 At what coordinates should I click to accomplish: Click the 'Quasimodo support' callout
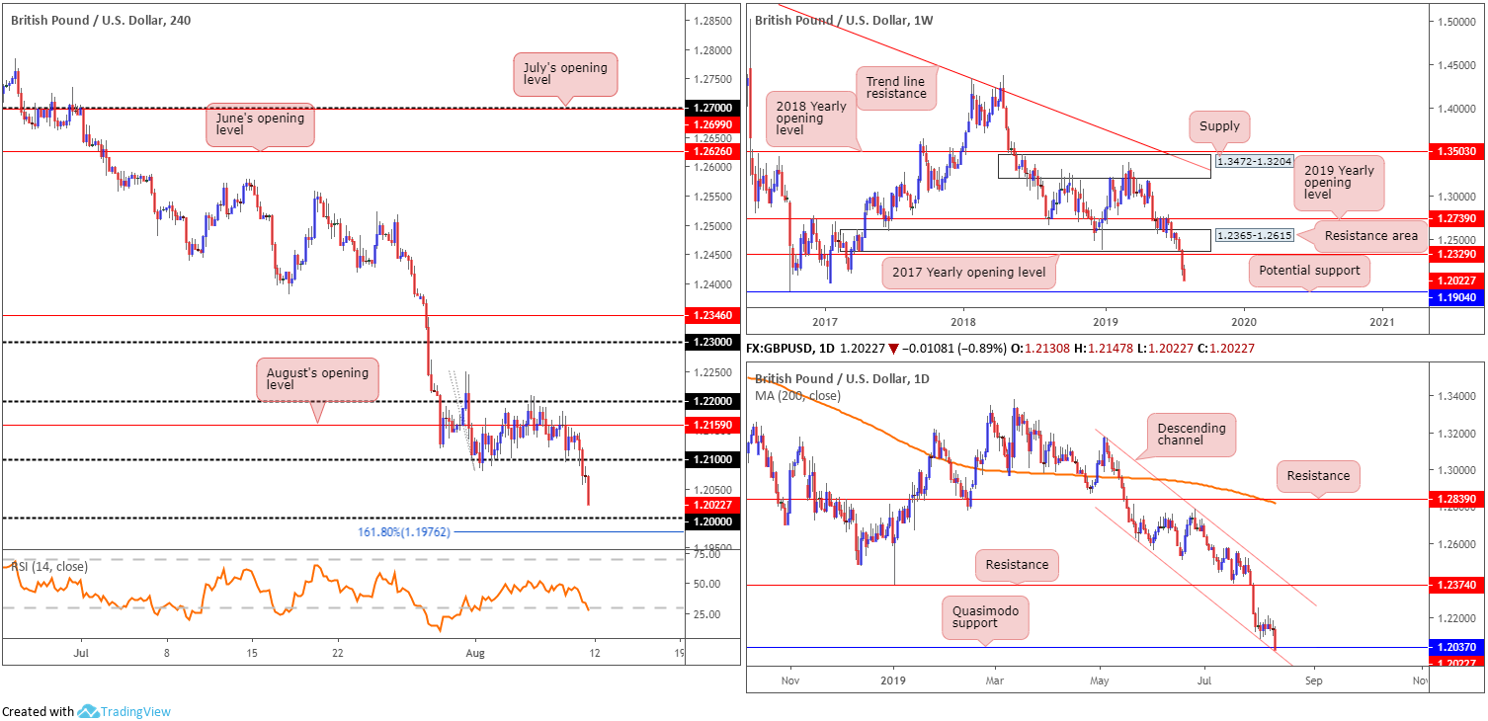click(987, 616)
